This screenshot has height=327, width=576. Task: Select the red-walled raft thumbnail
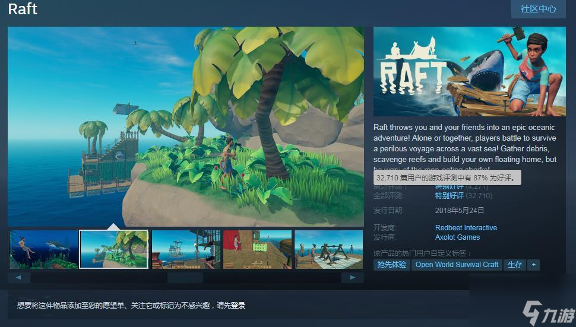pos(257,249)
